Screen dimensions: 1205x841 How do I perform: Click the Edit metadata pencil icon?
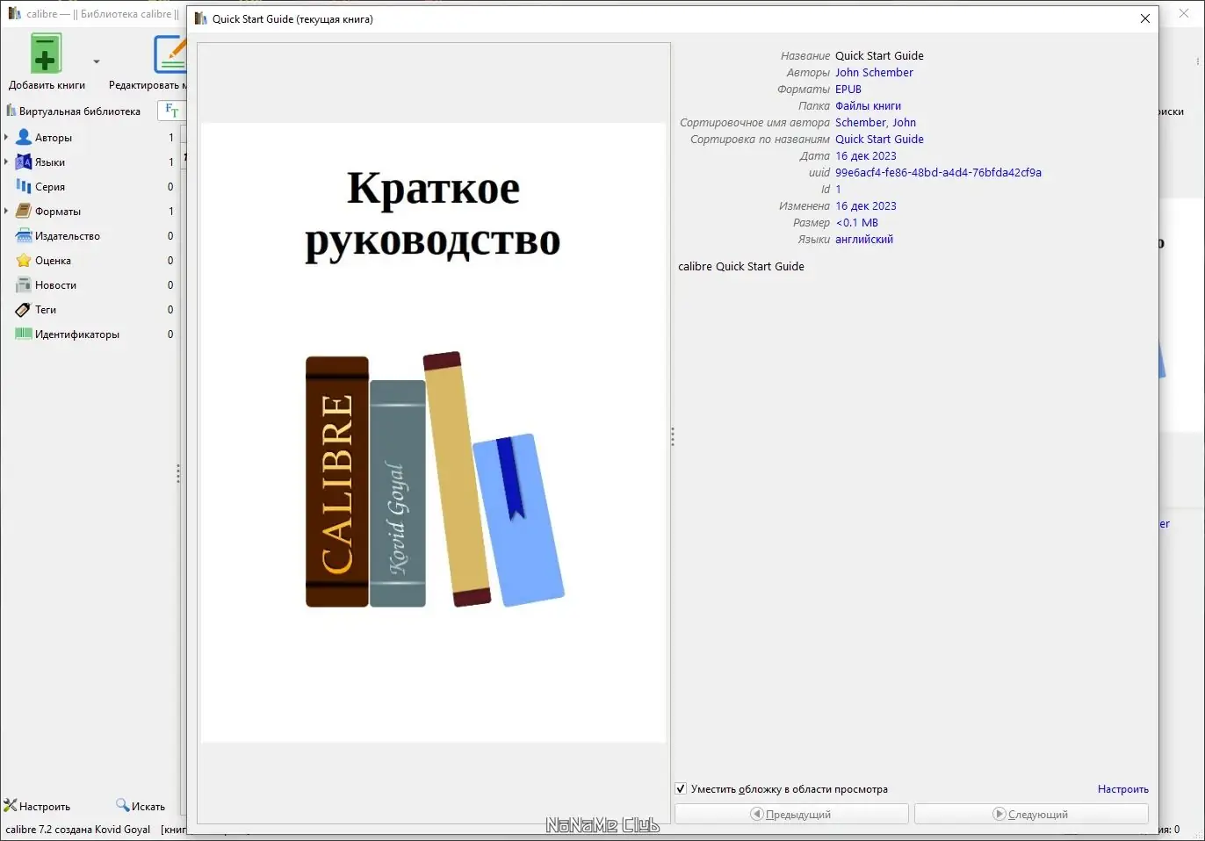coord(171,54)
